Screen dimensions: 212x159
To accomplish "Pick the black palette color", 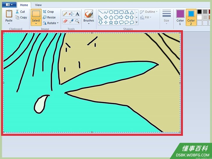I will point(199,12).
